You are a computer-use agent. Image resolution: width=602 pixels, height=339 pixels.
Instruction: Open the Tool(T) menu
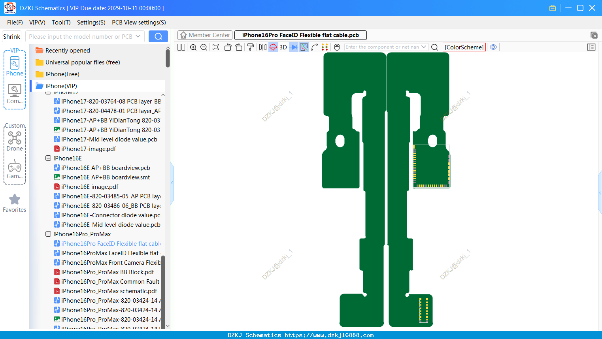[x=61, y=23]
